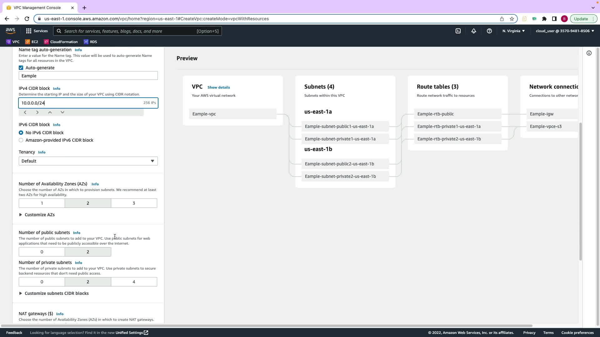
Task: Open the Services grid menu
Action: click(x=37, y=31)
